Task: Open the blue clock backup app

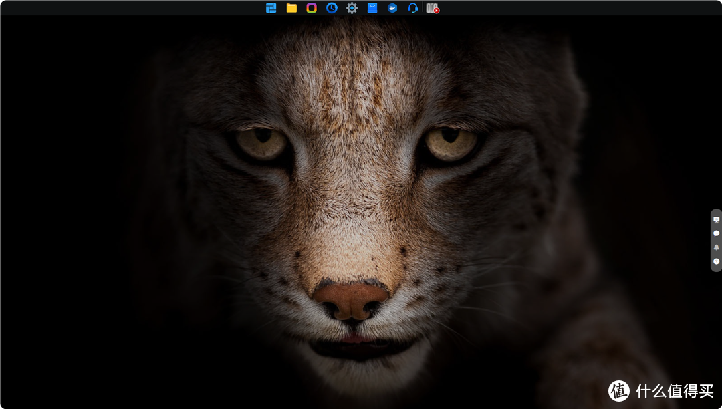Action: point(332,8)
